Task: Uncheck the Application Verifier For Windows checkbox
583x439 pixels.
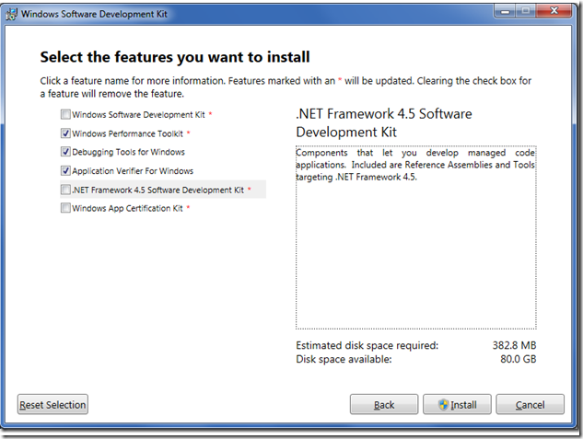Action: tap(65, 170)
